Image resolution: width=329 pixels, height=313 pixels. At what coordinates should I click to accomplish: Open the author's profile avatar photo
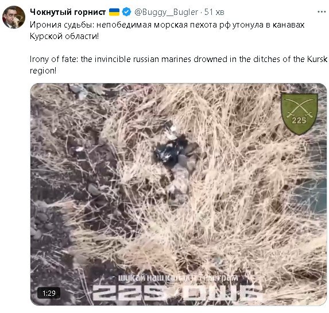click(14, 17)
